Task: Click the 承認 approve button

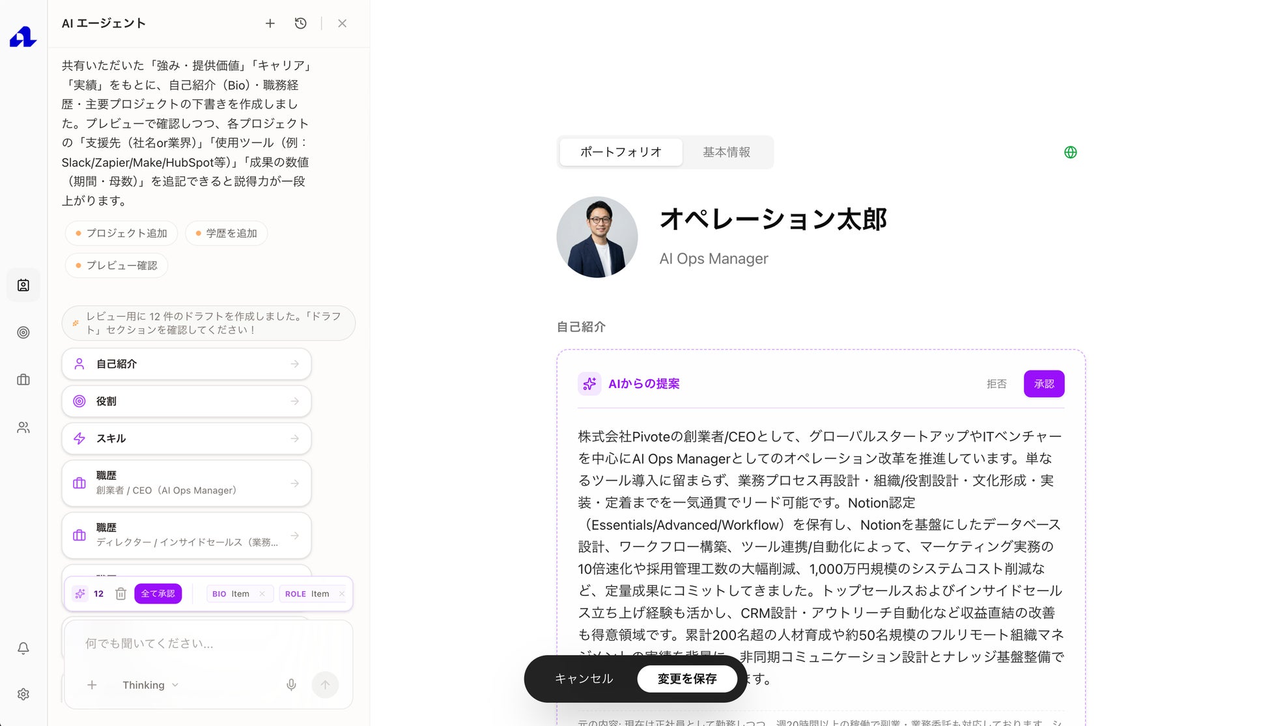Action: point(1043,384)
